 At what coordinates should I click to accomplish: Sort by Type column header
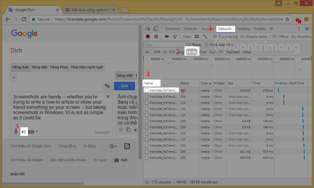(206, 83)
